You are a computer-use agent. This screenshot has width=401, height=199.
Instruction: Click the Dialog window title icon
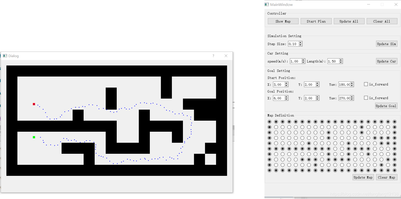click(x=5, y=56)
